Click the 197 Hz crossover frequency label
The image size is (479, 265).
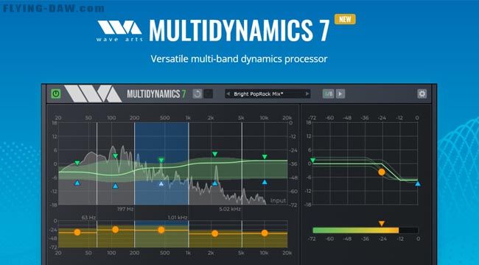(125, 209)
